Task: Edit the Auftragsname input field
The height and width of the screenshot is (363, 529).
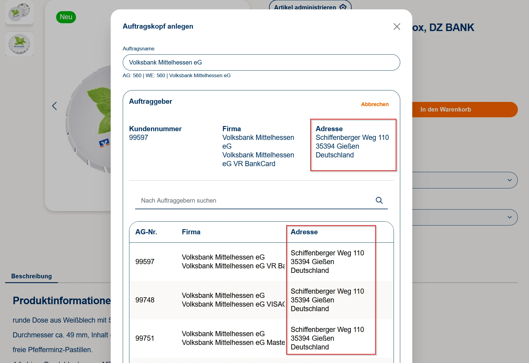Action: coord(261,62)
